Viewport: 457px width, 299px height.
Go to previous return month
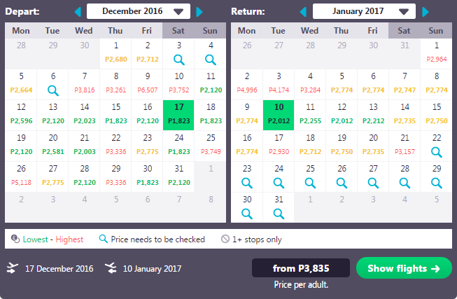click(304, 12)
